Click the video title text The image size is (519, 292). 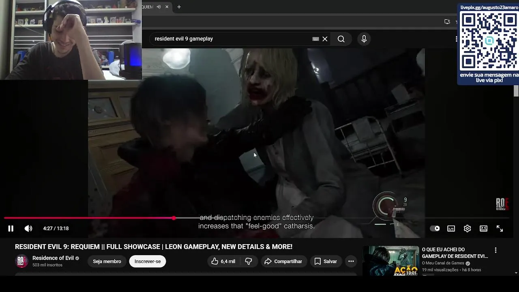click(x=154, y=247)
